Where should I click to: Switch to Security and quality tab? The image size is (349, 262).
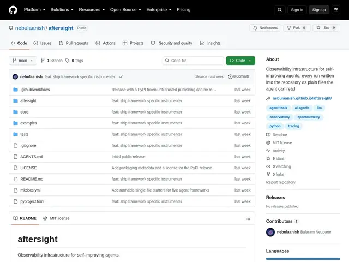click(x=171, y=43)
